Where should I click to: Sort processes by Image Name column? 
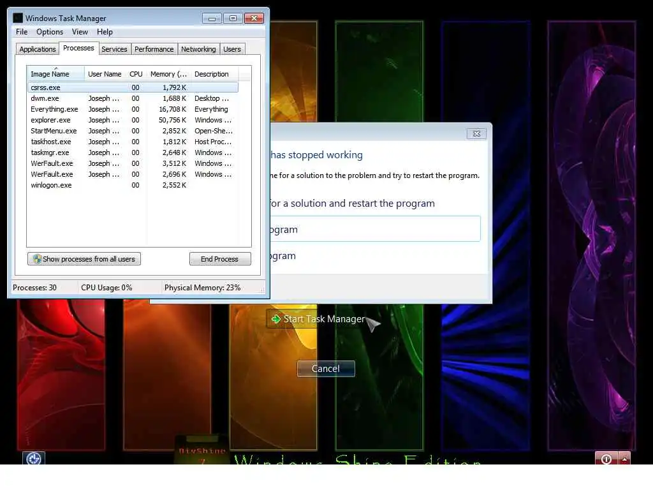[56, 74]
